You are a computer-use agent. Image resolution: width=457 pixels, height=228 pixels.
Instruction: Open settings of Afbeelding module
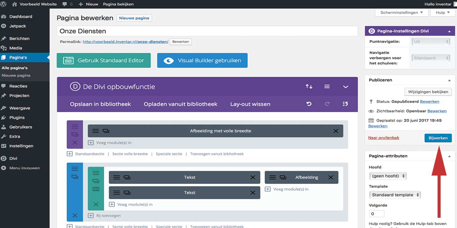(x=273, y=177)
